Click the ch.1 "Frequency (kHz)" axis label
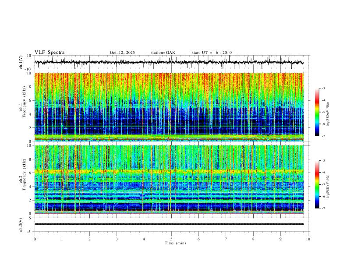 click(25, 102)
